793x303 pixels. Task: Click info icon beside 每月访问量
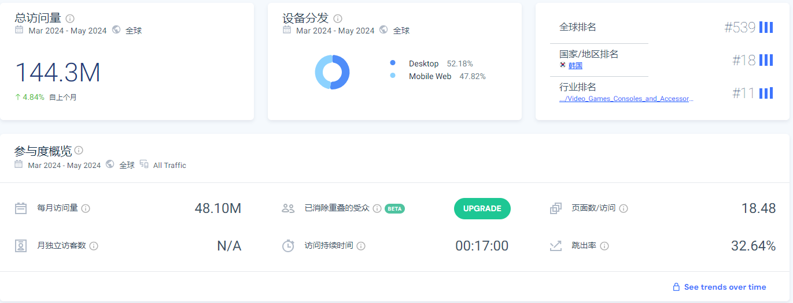[86, 208]
